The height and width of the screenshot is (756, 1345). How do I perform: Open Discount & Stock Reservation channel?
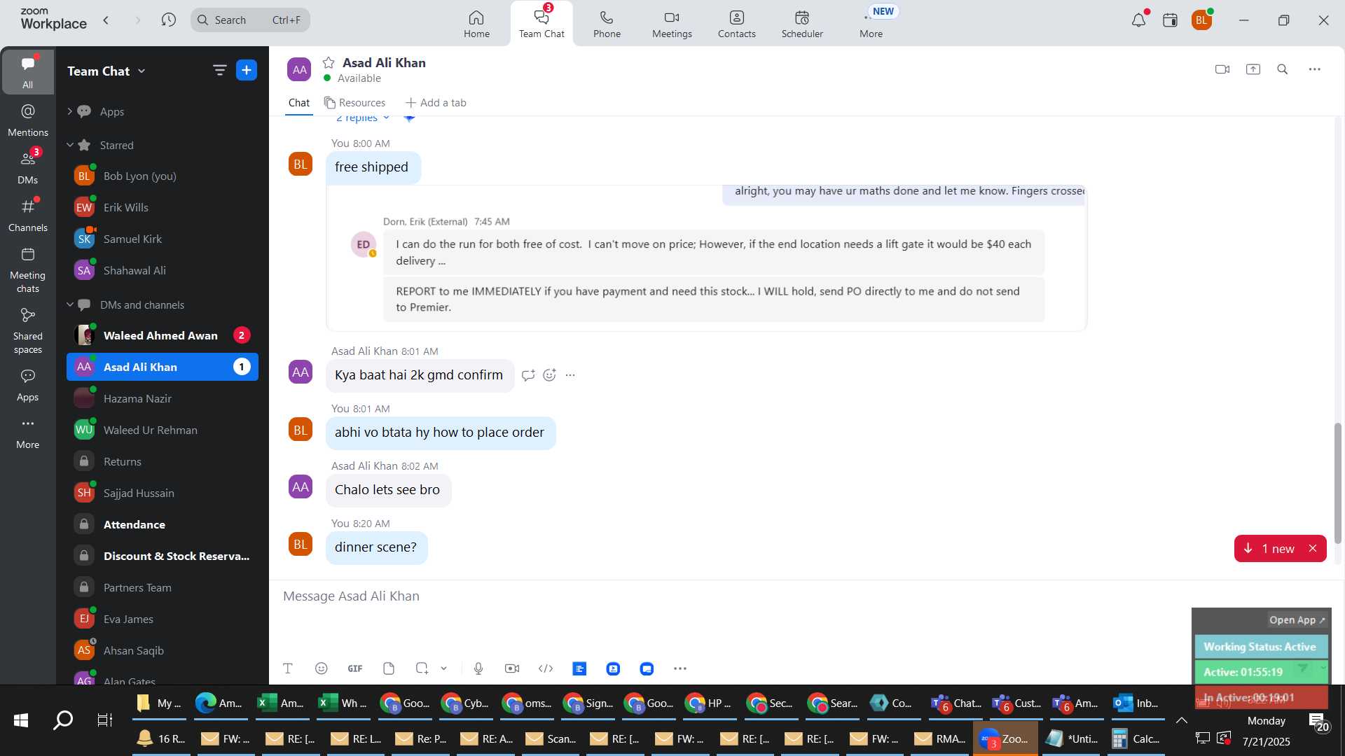click(x=163, y=556)
